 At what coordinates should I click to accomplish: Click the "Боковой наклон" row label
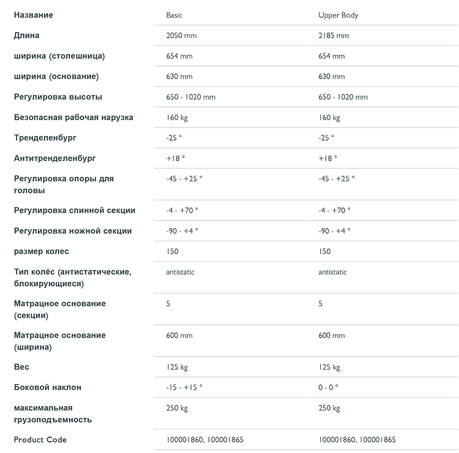click(x=48, y=388)
